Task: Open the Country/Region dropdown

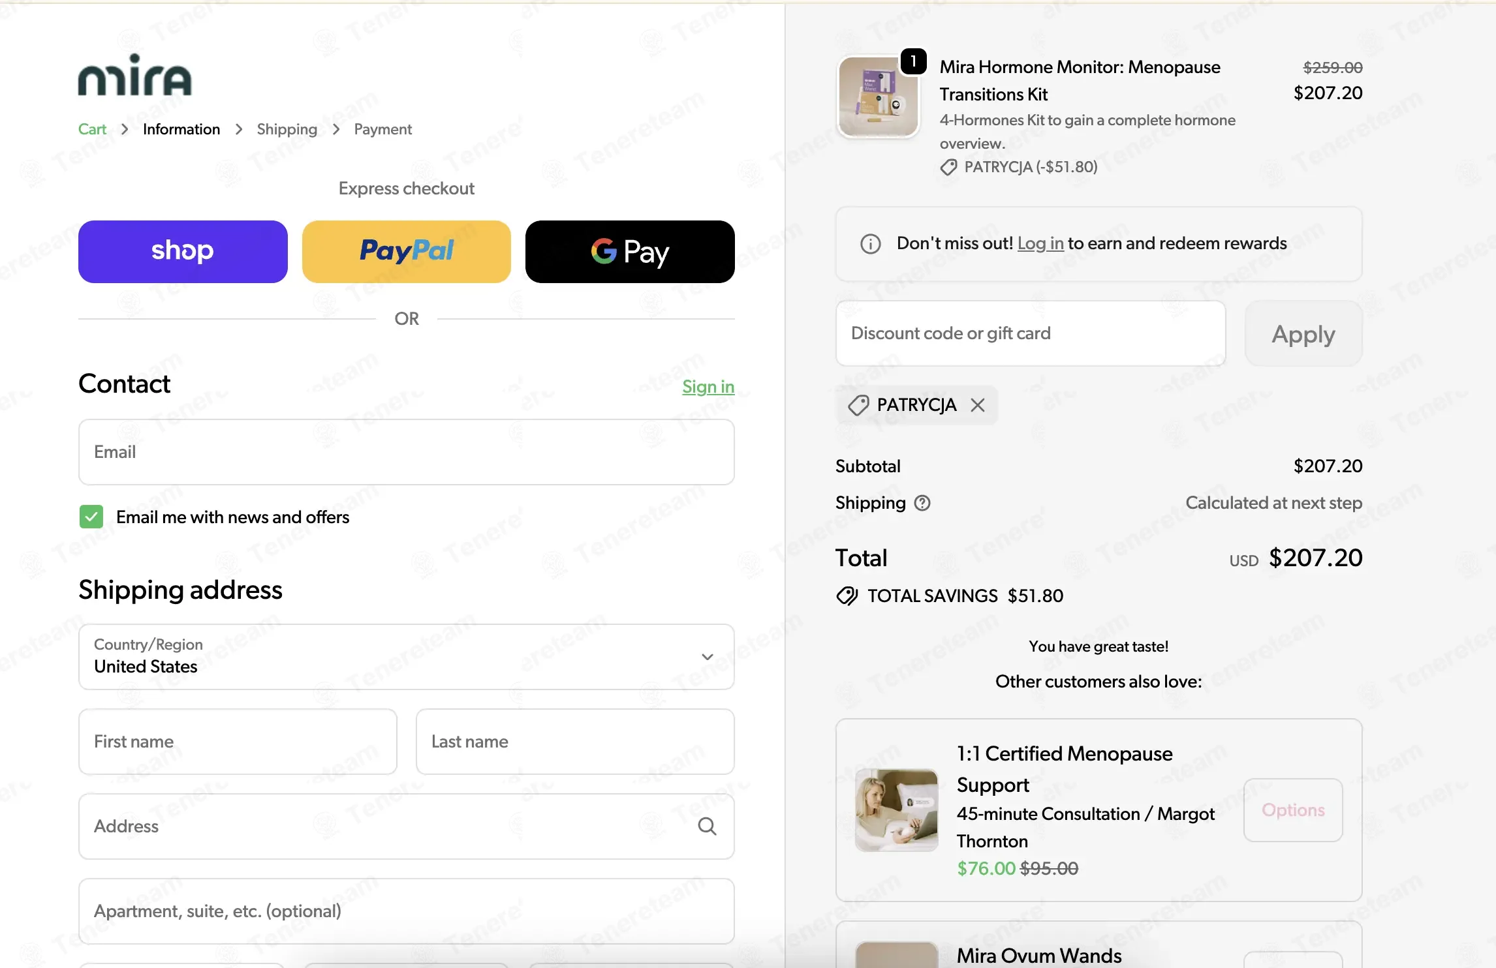Action: [x=407, y=657]
